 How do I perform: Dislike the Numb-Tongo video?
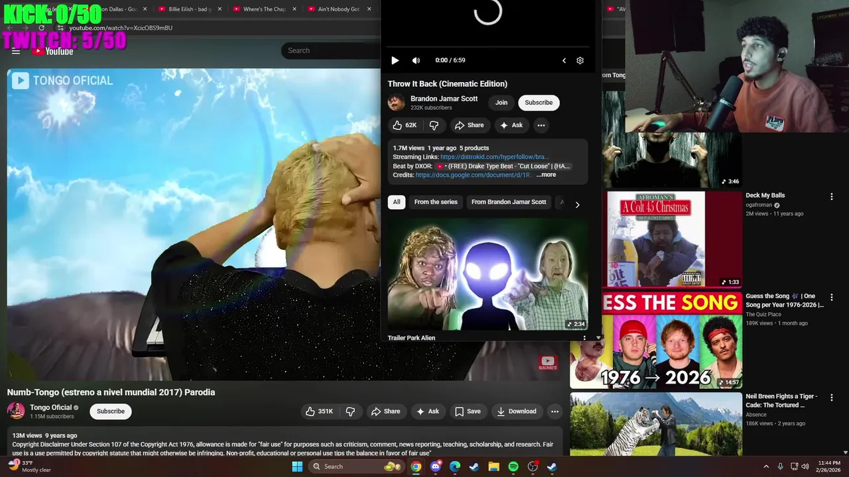tap(350, 411)
